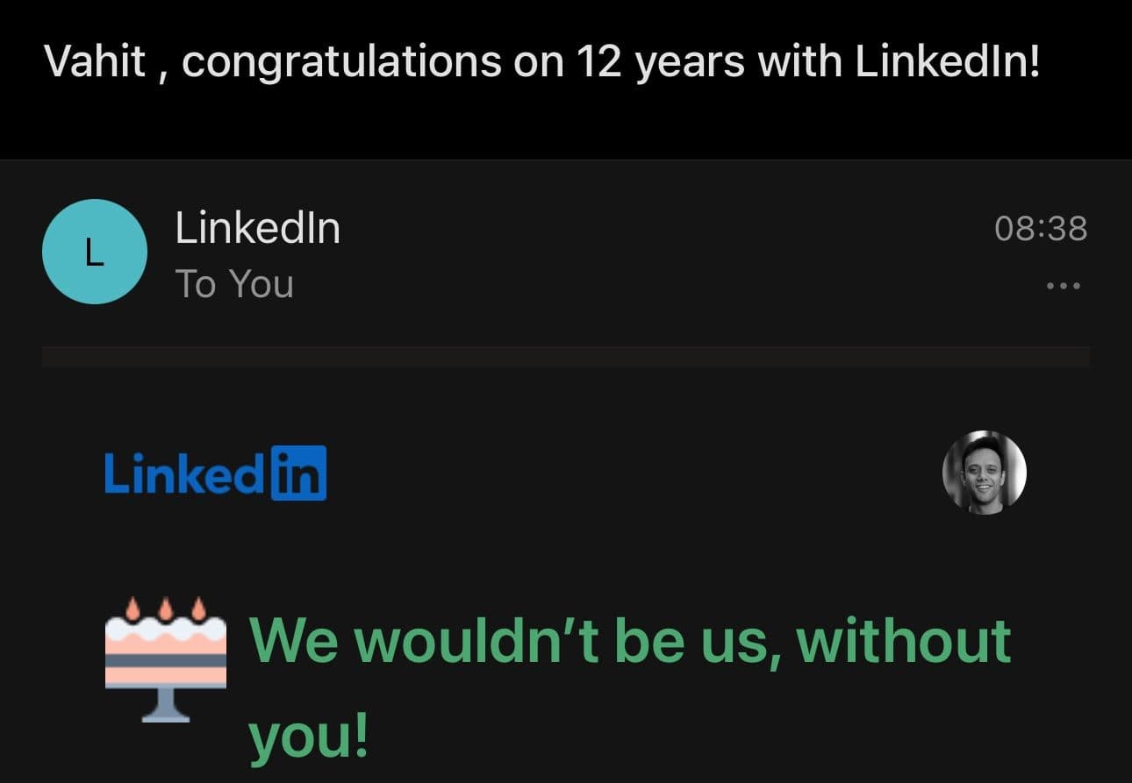Tap the candles on top of the cake

coord(167,608)
